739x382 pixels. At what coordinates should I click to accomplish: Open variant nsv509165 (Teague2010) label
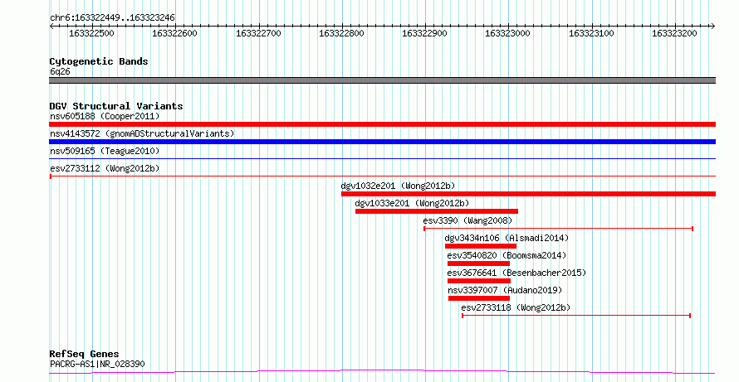tap(105, 151)
